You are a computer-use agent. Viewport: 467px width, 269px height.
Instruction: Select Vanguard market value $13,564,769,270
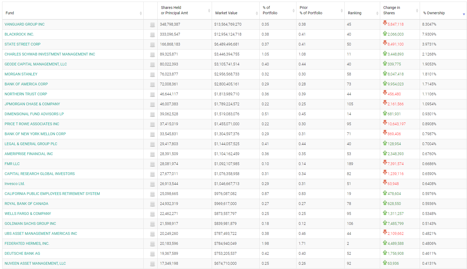[x=228, y=24]
